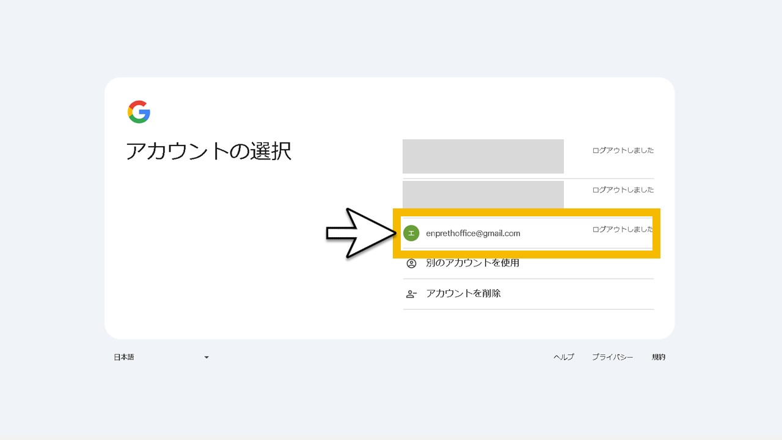Click the green エ avatar icon
Screen dimensions: 782x440
pyautogui.click(x=411, y=233)
